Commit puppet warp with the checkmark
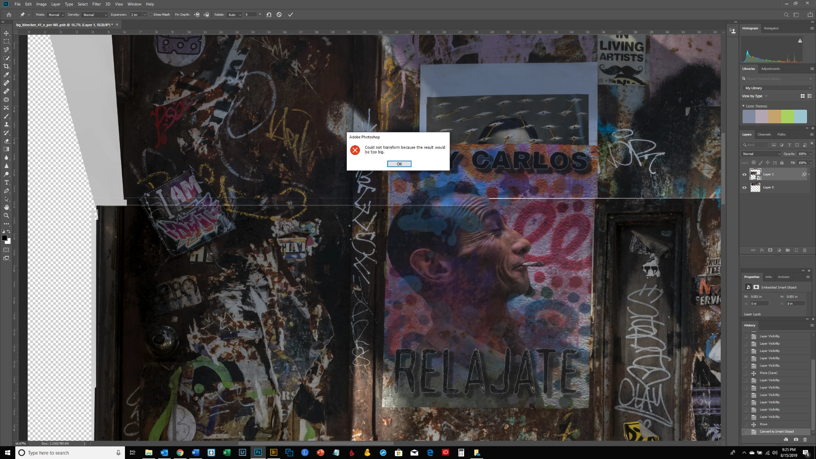The image size is (816, 459). [290, 14]
